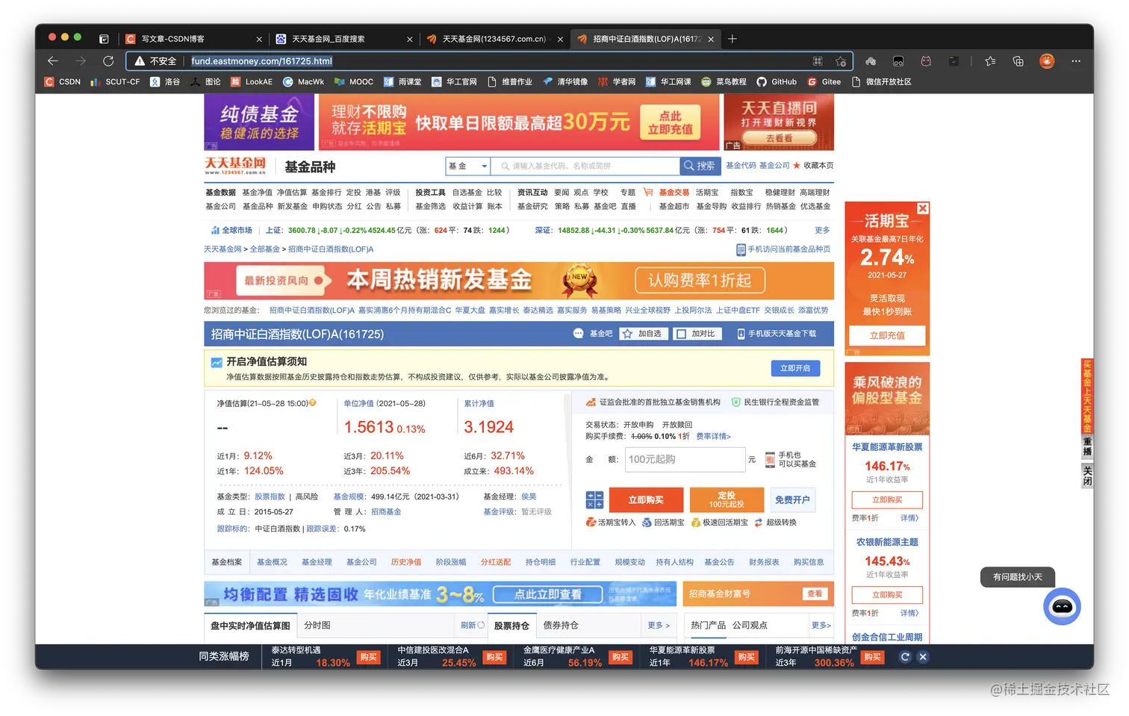Expand 详情 for 农银新能源主题
The width and height of the screenshot is (1129, 716).
pos(909,613)
